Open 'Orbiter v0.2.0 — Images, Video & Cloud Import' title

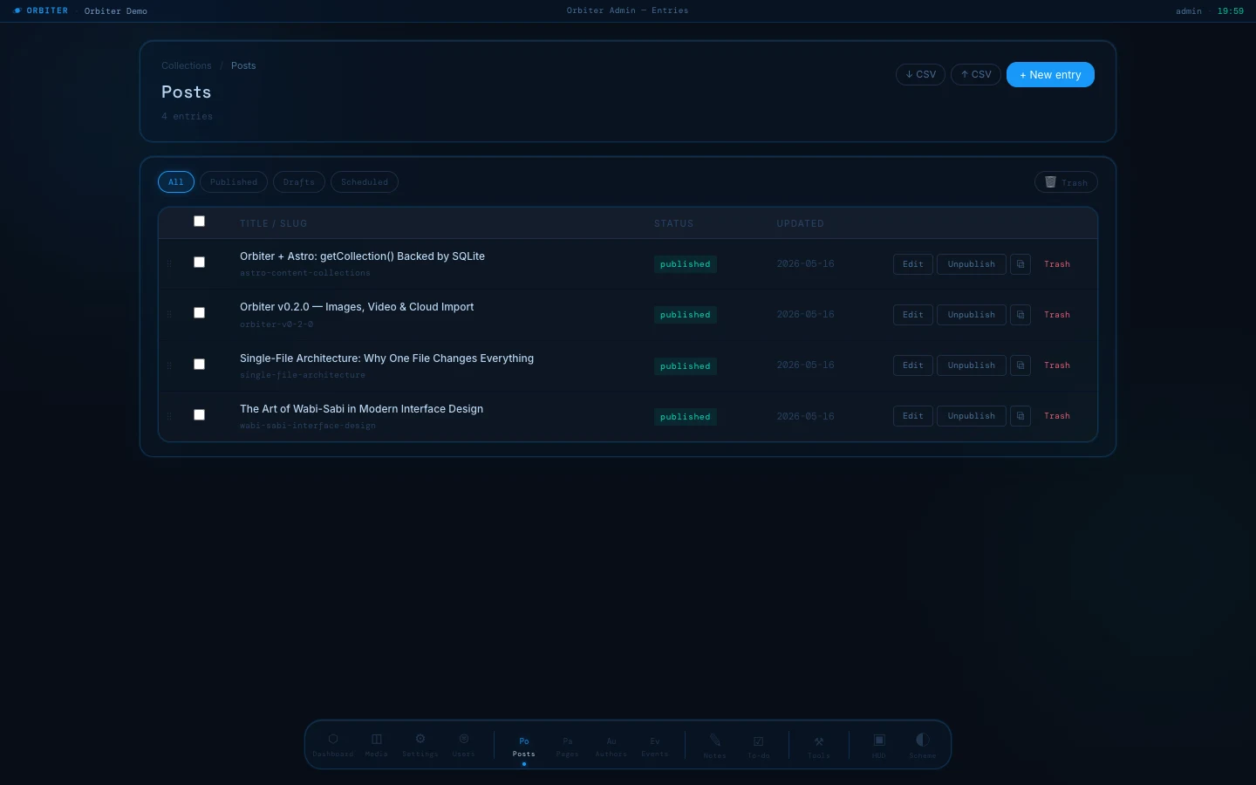pyautogui.click(x=357, y=307)
